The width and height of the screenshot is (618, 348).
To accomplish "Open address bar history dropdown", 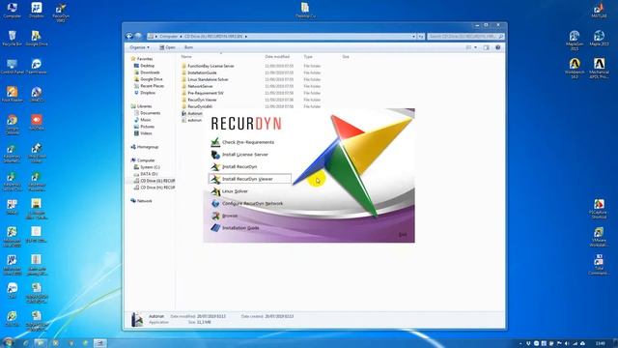I will tap(414, 37).
